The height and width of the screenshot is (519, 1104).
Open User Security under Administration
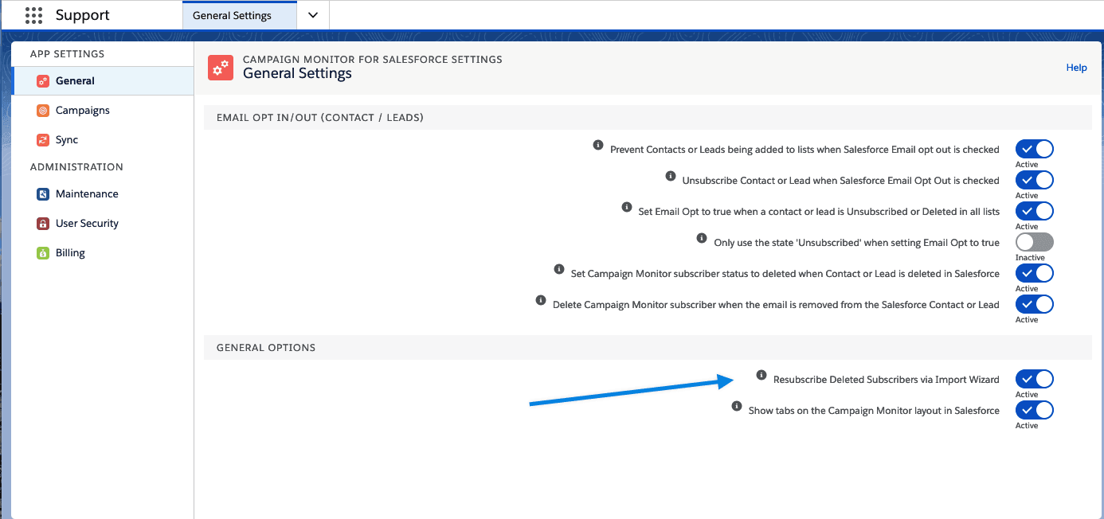104,224
